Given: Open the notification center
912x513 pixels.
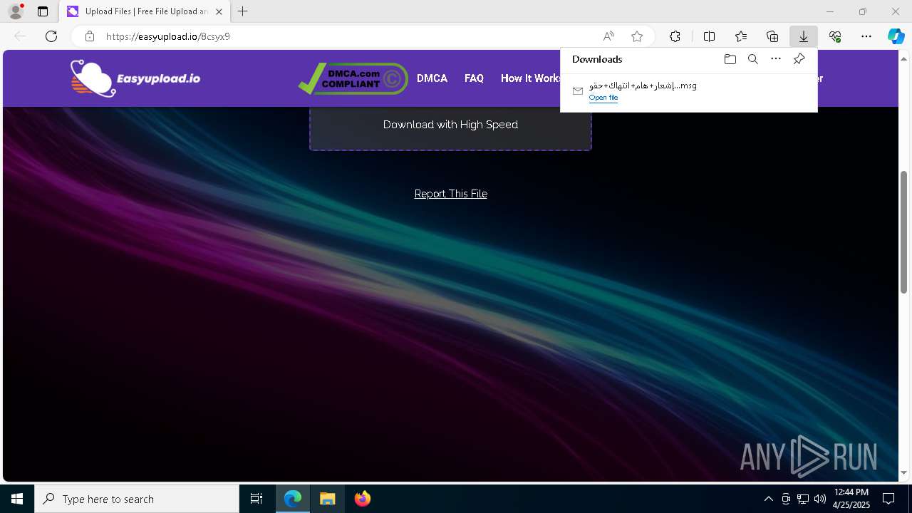Looking at the screenshot, I should click(x=888, y=499).
